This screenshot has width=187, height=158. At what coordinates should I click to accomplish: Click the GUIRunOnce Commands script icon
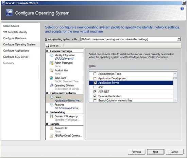coord(52,136)
